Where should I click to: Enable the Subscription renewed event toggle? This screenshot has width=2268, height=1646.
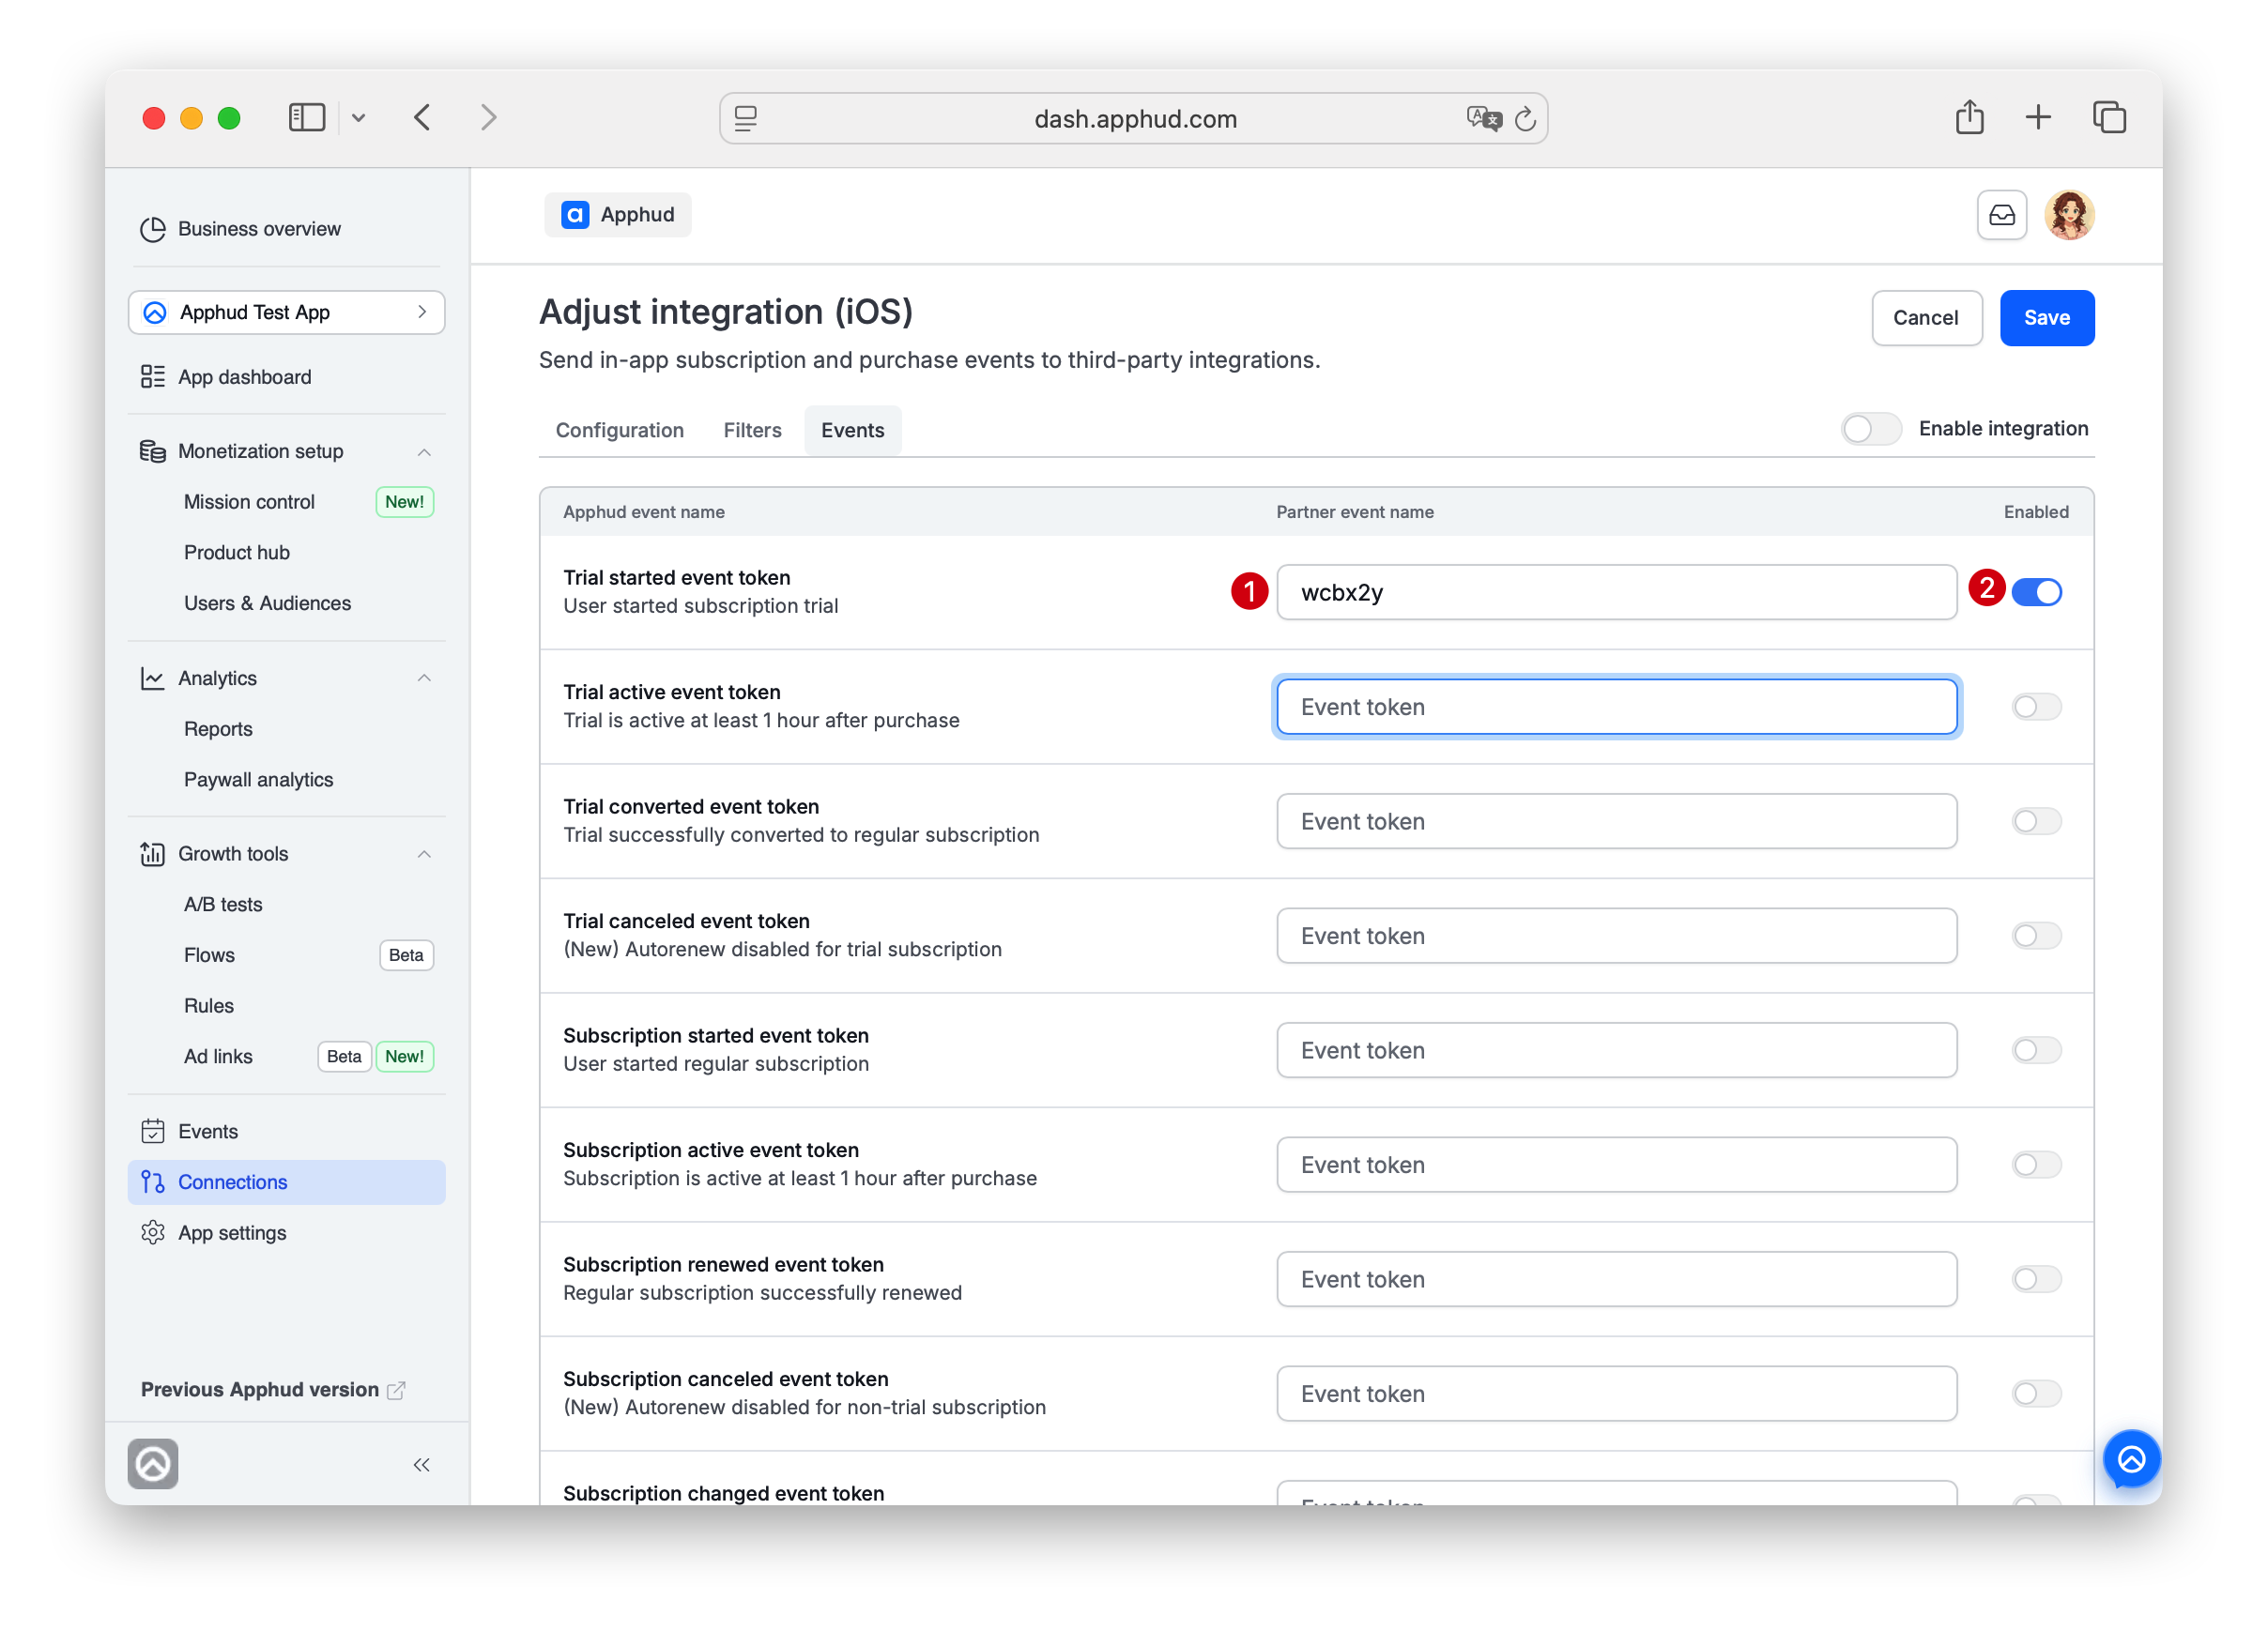pyautogui.click(x=2036, y=1279)
